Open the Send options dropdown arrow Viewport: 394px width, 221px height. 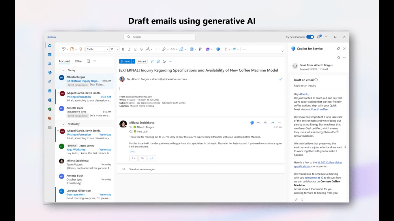pyautogui.click(x=133, y=61)
